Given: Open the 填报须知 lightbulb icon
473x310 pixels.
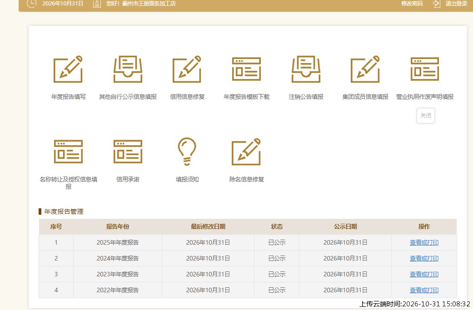Looking at the screenshot, I should coord(187,152).
